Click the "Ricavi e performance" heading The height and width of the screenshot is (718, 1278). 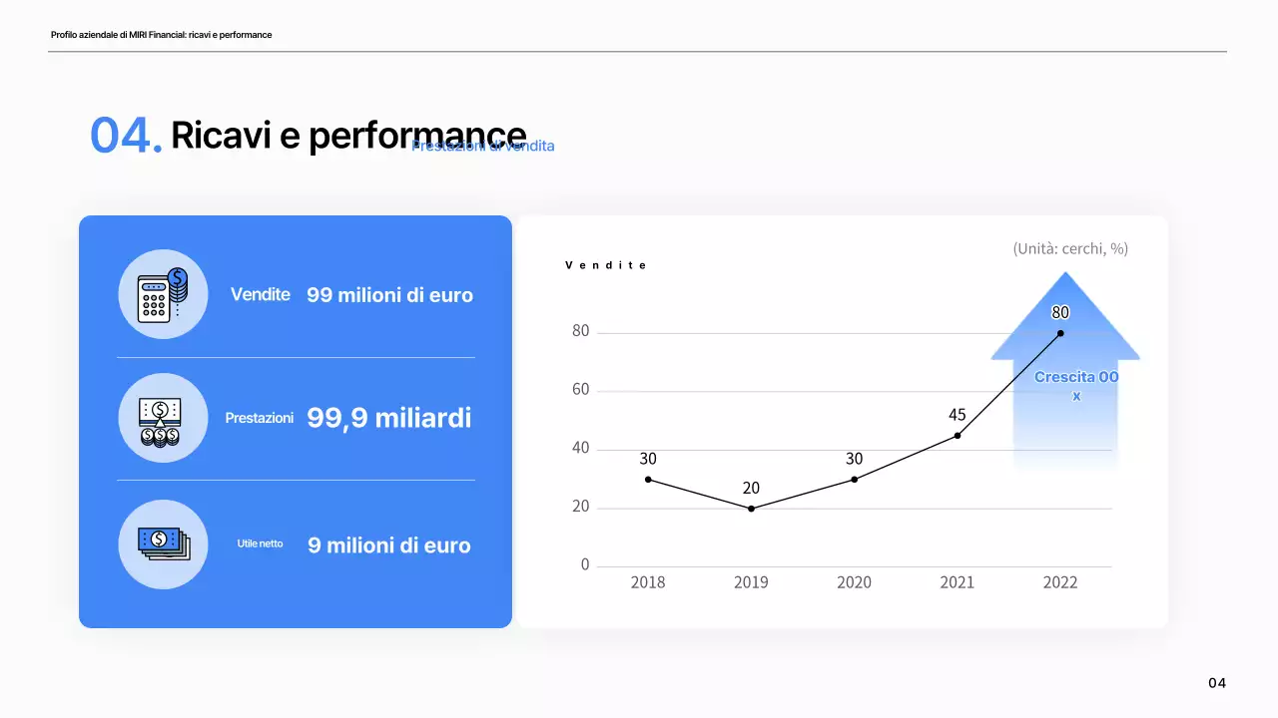347,135
